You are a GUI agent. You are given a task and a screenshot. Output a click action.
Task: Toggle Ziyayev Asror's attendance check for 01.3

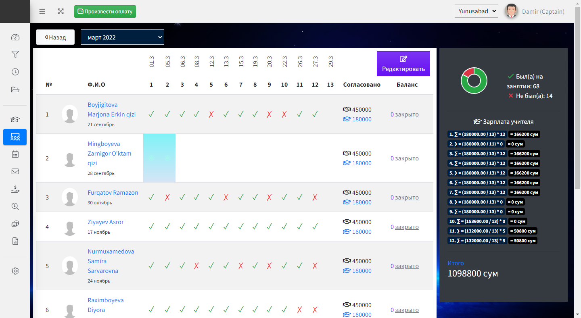point(151,227)
